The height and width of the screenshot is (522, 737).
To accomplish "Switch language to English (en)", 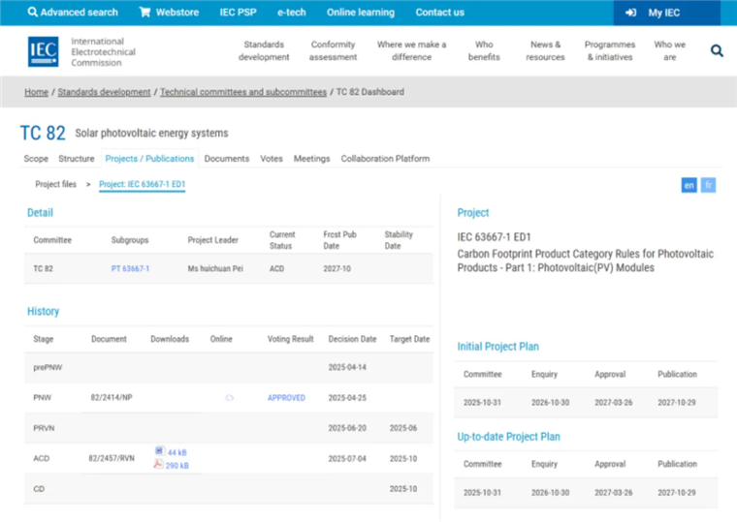I will tap(689, 185).
